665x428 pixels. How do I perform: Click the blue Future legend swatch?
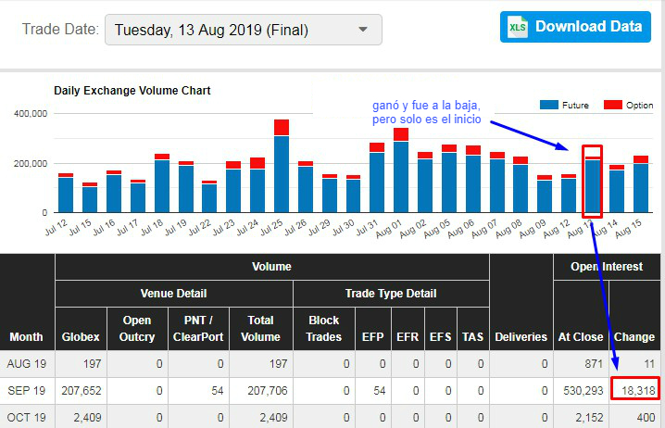click(x=548, y=106)
